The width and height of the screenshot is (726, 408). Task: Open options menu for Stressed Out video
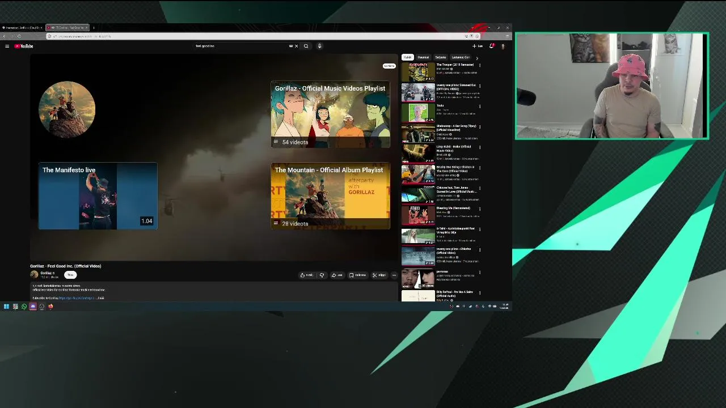(480, 86)
